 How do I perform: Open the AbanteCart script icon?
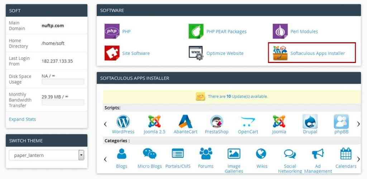coord(185,122)
